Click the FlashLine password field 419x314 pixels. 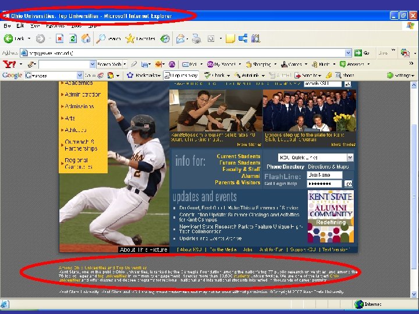(x=324, y=184)
